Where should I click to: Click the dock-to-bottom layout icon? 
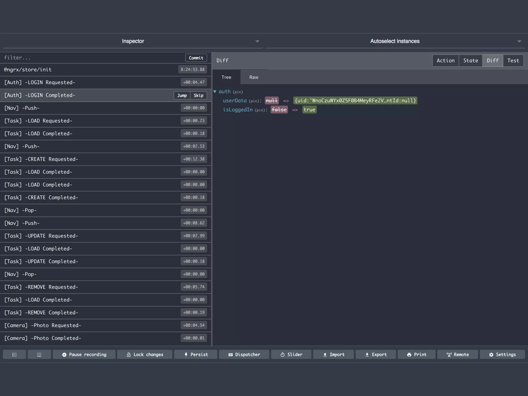[39, 354]
